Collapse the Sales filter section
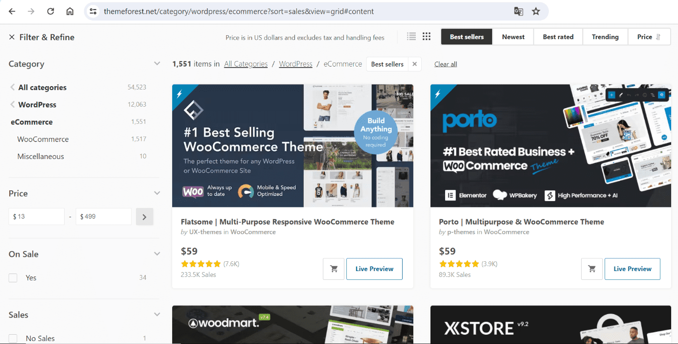The width and height of the screenshot is (678, 344). (x=157, y=315)
